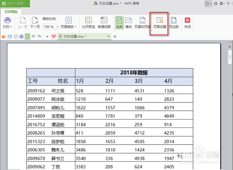Viewport: 233px width, 170px height.
Task: Open the 打印 dropdown arrow
Action: (11, 27)
